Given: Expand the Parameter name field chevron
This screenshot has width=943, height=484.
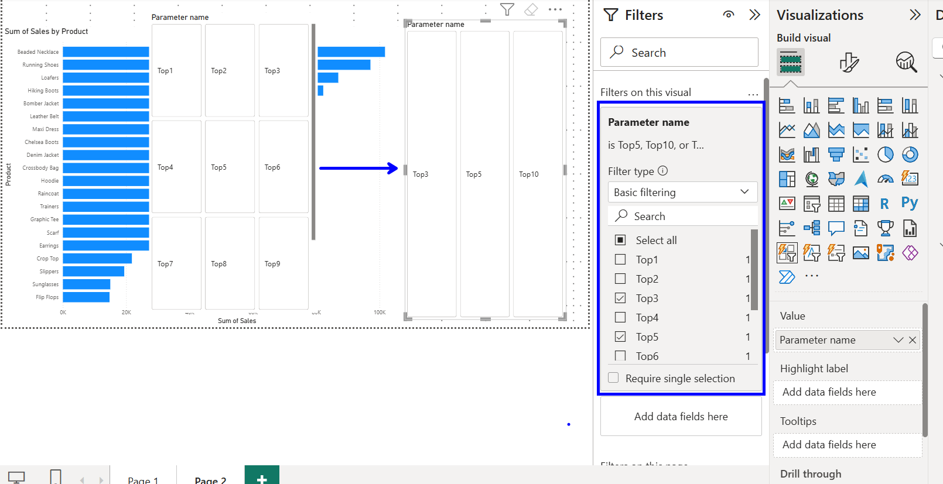Looking at the screenshot, I should pos(898,340).
